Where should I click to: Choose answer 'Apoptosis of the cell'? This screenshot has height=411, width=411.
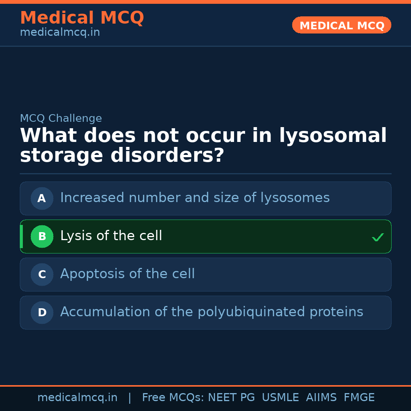pos(127,274)
